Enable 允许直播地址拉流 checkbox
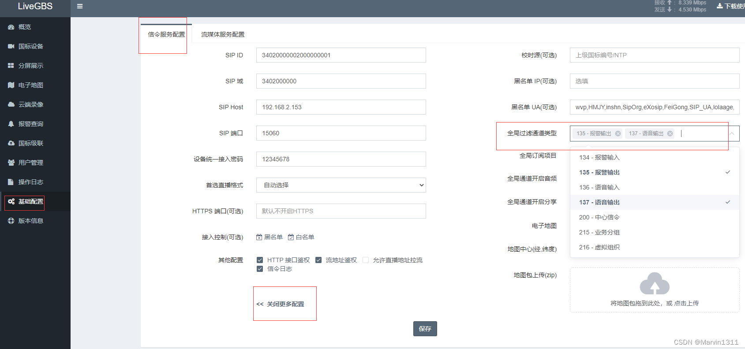Image resolution: width=745 pixels, height=349 pixels. pos(366,260)
